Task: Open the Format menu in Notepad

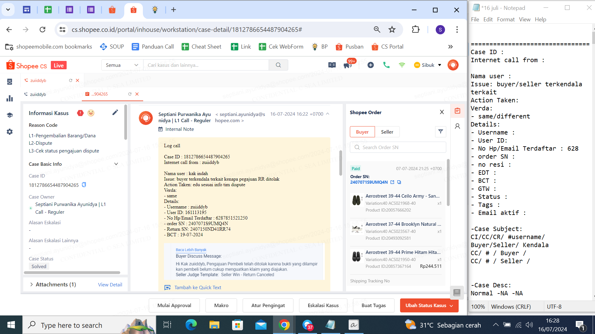Action: pos(505,19)
